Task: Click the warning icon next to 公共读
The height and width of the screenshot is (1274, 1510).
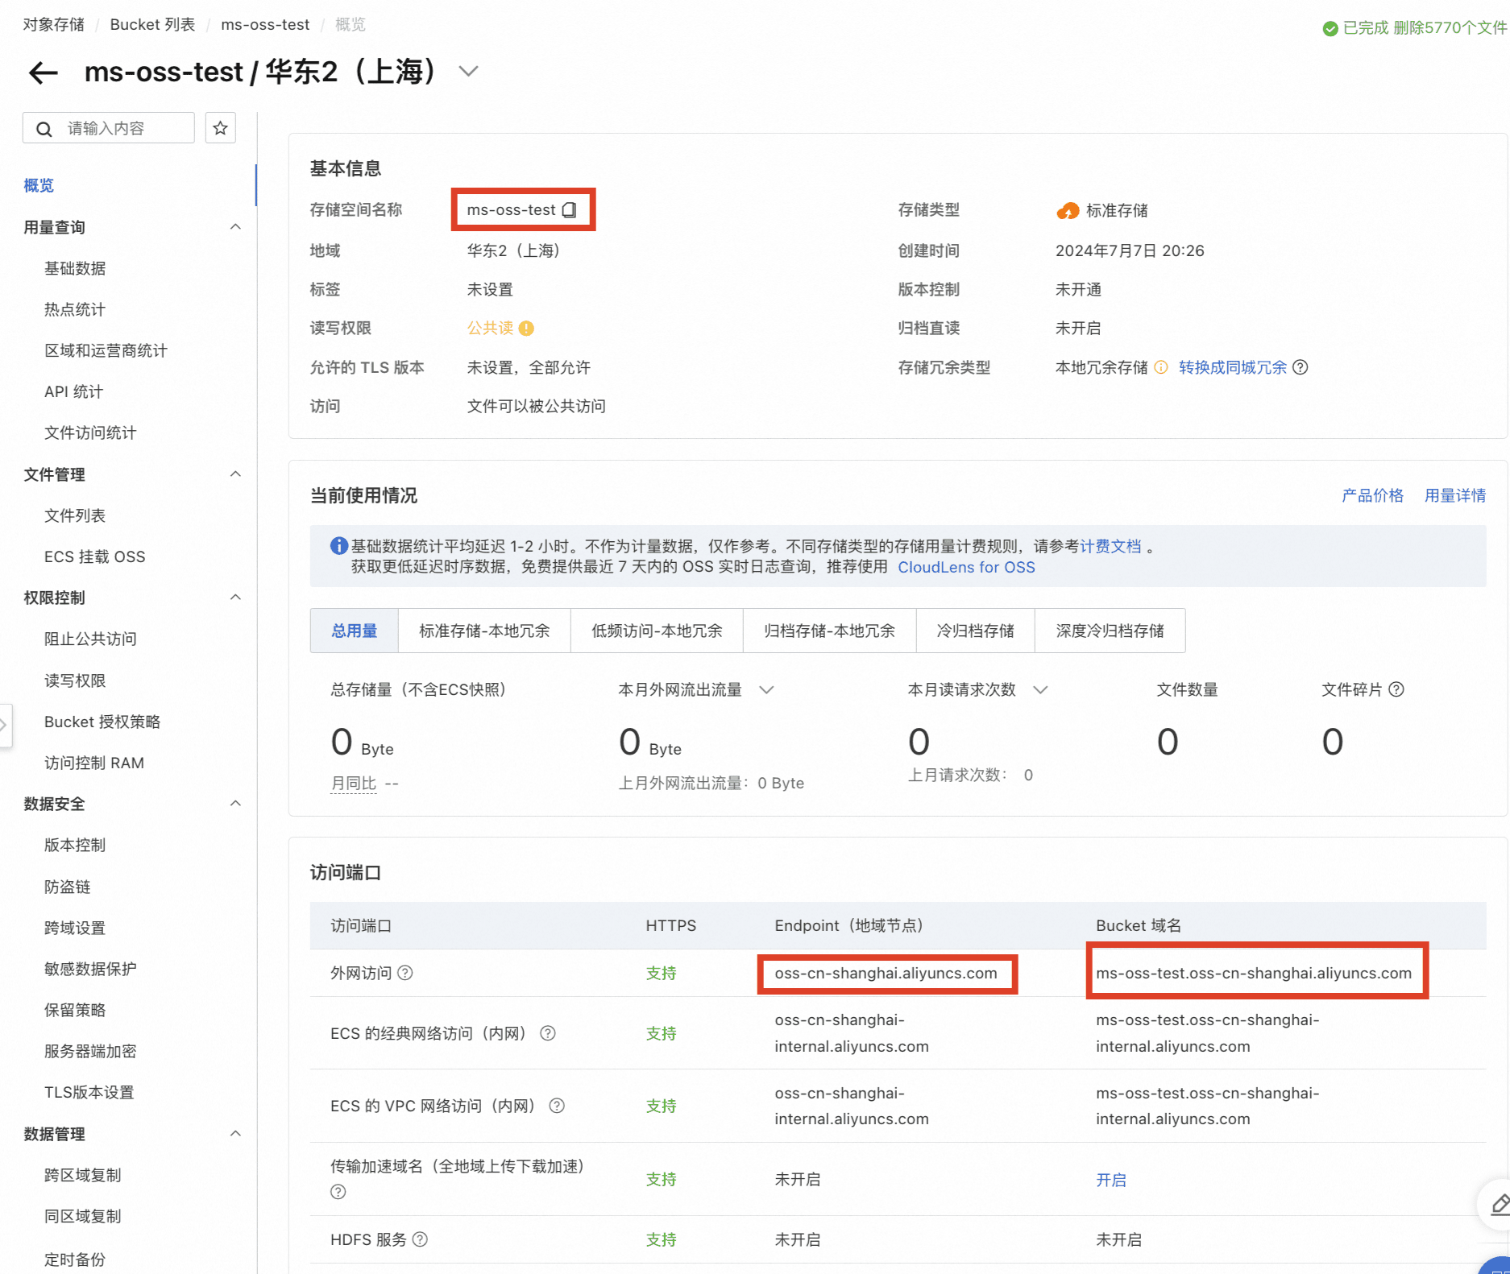Action: pos(526,329)
